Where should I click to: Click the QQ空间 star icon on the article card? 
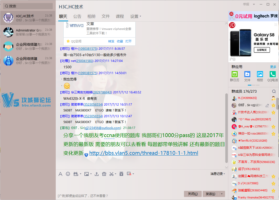point(68,41)
